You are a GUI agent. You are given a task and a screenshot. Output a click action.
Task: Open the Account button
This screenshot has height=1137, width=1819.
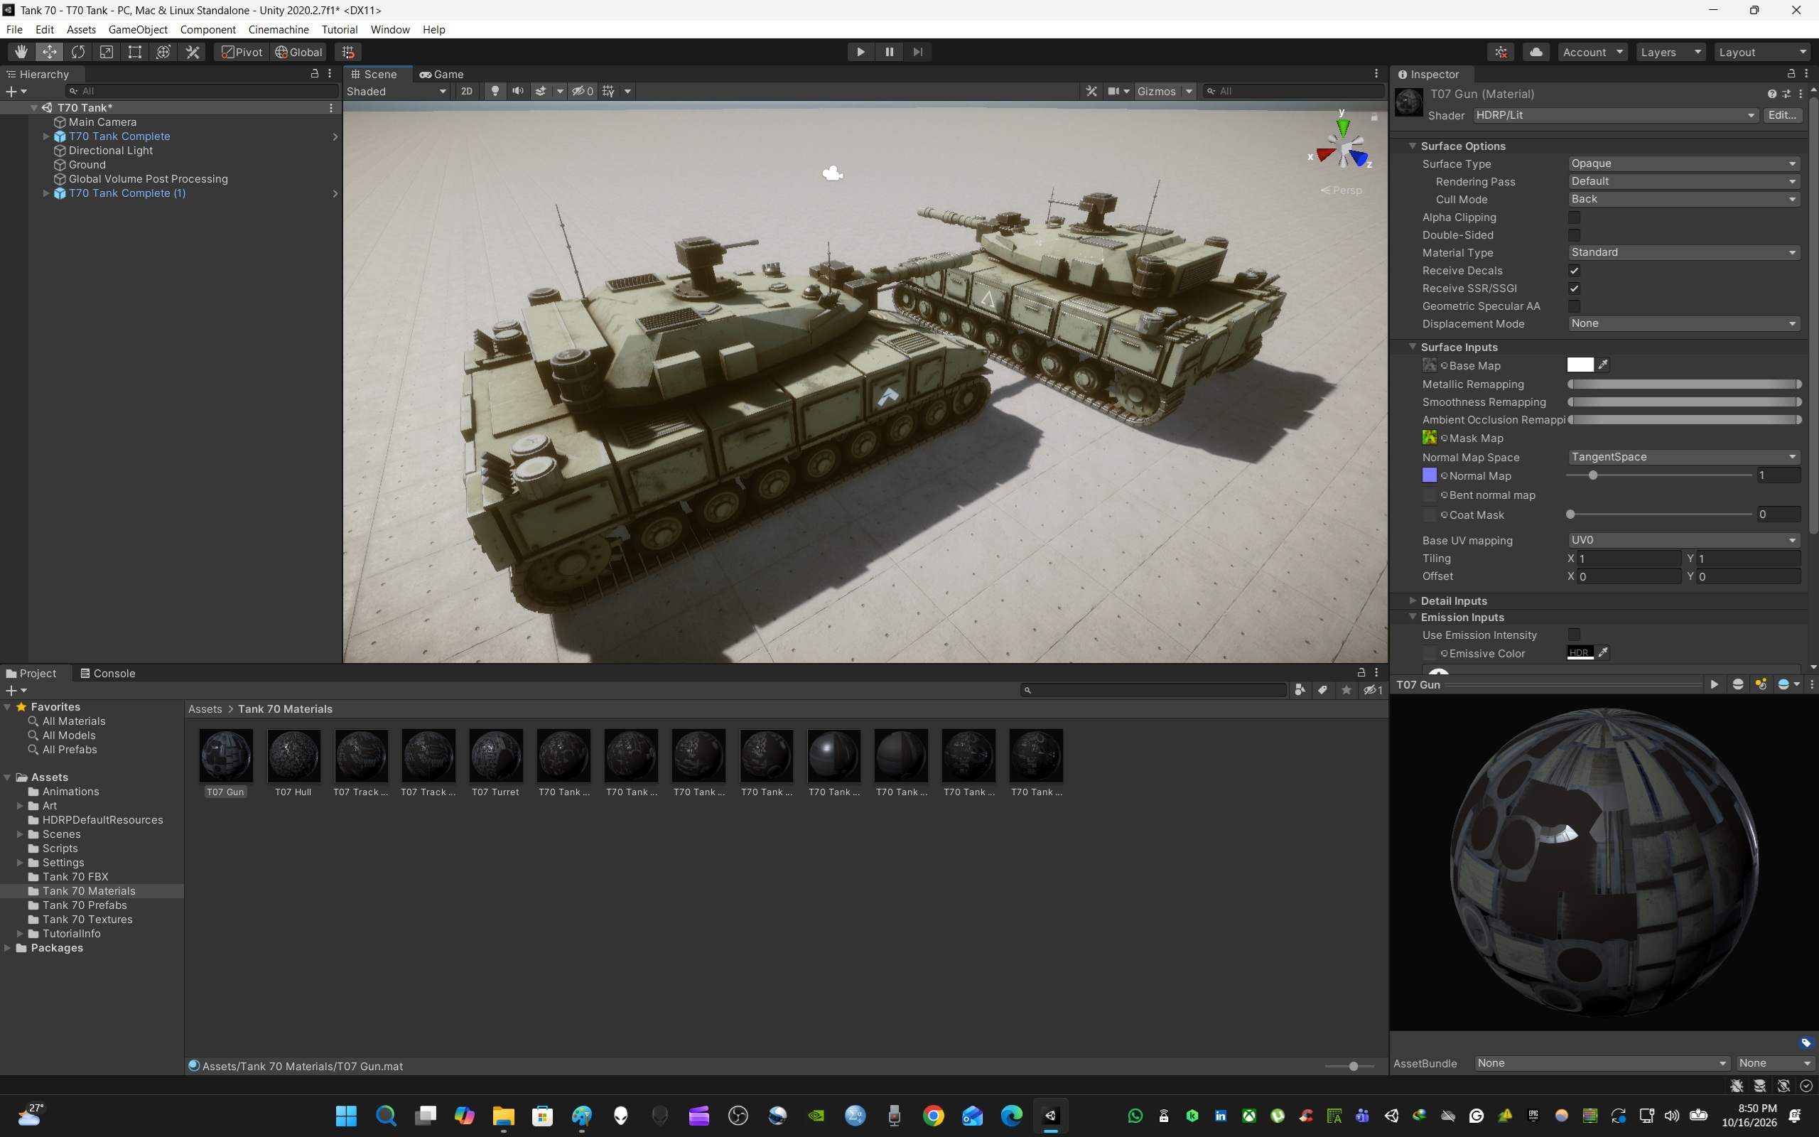1593,52
